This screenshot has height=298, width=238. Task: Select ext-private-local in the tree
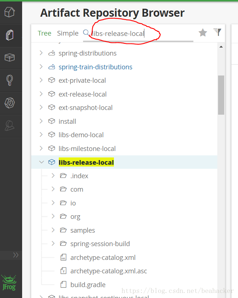click(82, 80)
